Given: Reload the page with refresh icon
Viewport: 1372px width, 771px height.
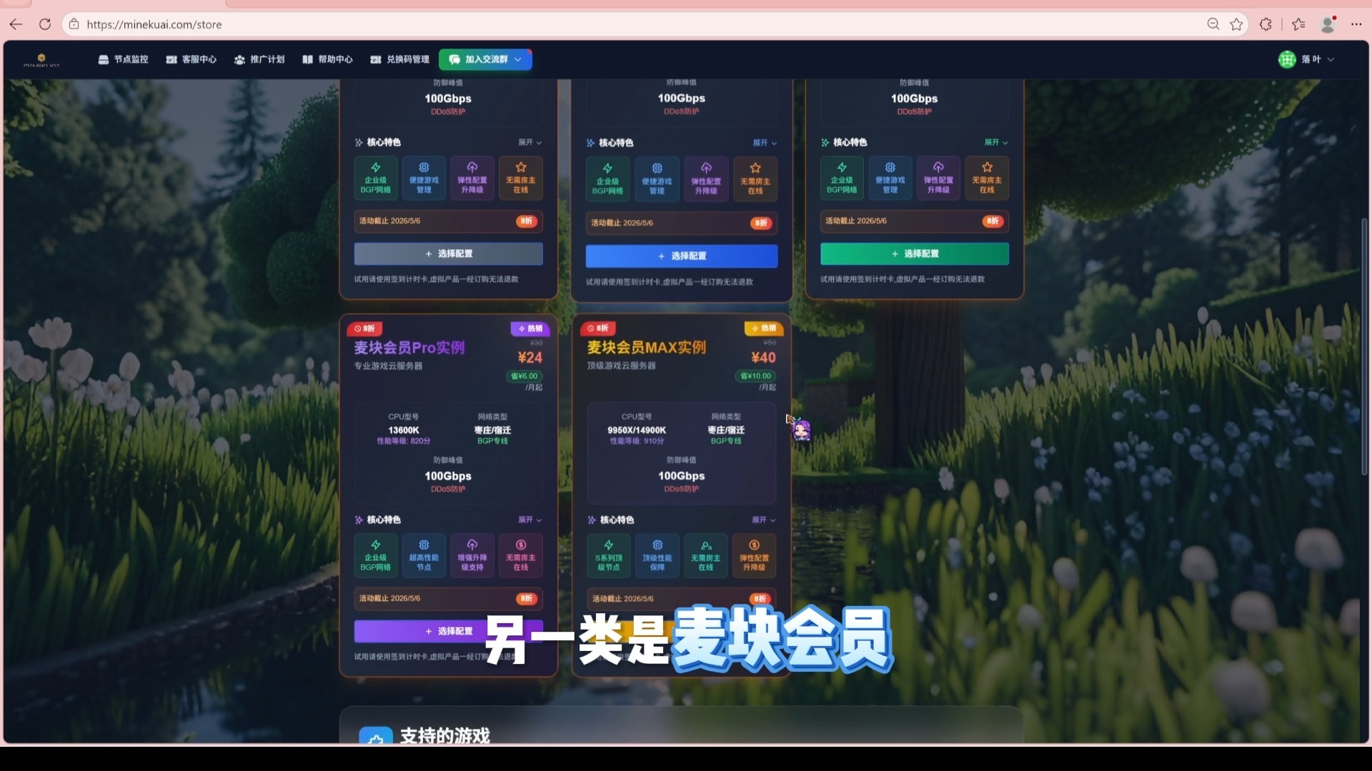Looking at the screenshot, I should tap(45, 24).
